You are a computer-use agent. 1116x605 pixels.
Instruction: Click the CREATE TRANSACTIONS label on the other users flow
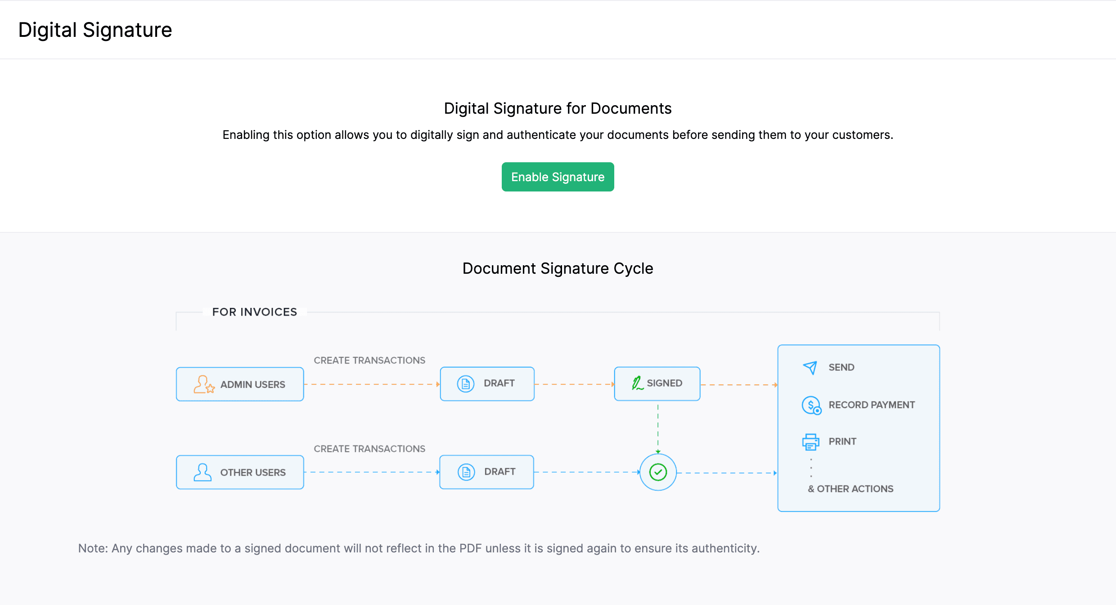(369, 448)
